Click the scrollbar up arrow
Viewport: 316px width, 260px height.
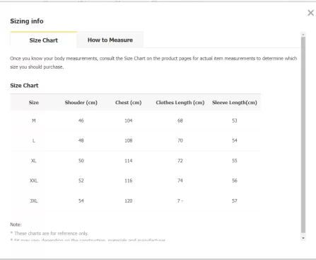(303, 35)
